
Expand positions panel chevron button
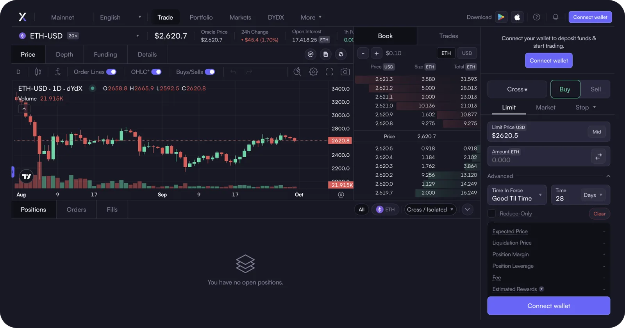pyautogui.click(x=467, y=210)
